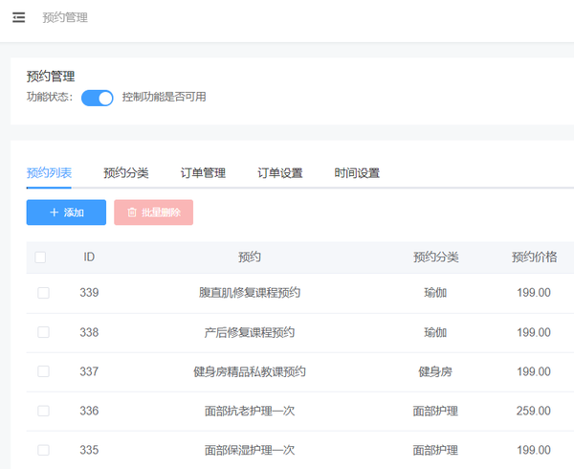
Task: Click the 预约管理 breadcrumb in top bar
Action: pyautogui.click(x=65, y=17)
